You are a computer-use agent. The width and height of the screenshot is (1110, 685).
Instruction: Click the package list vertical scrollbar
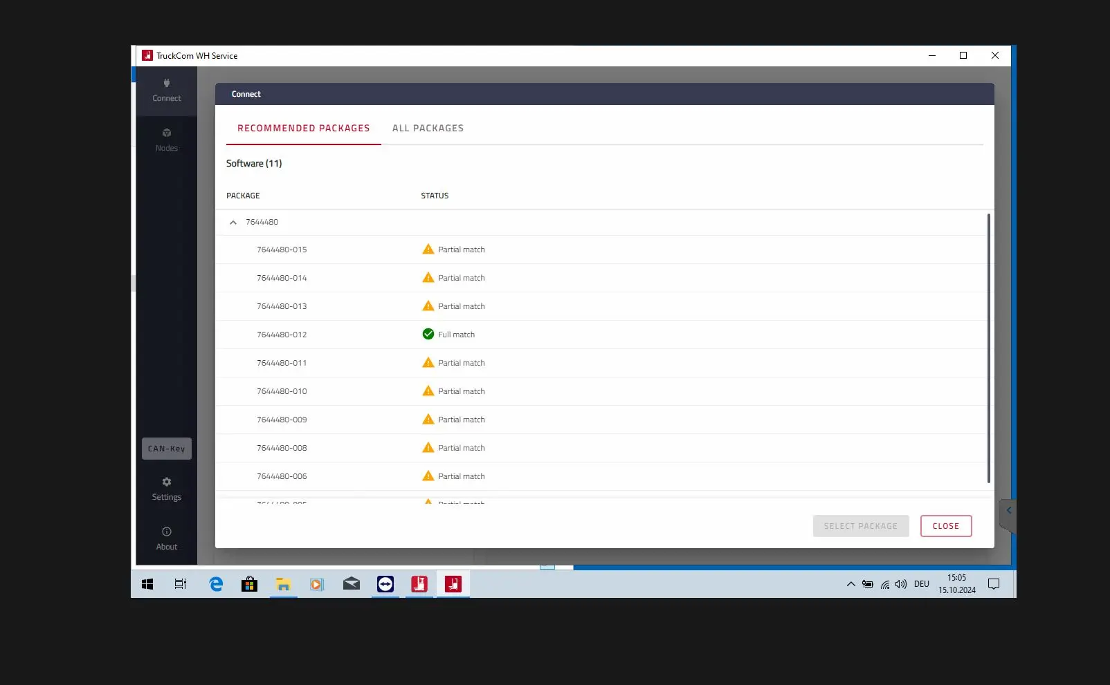pyautogui.click(x=988, y=348)
